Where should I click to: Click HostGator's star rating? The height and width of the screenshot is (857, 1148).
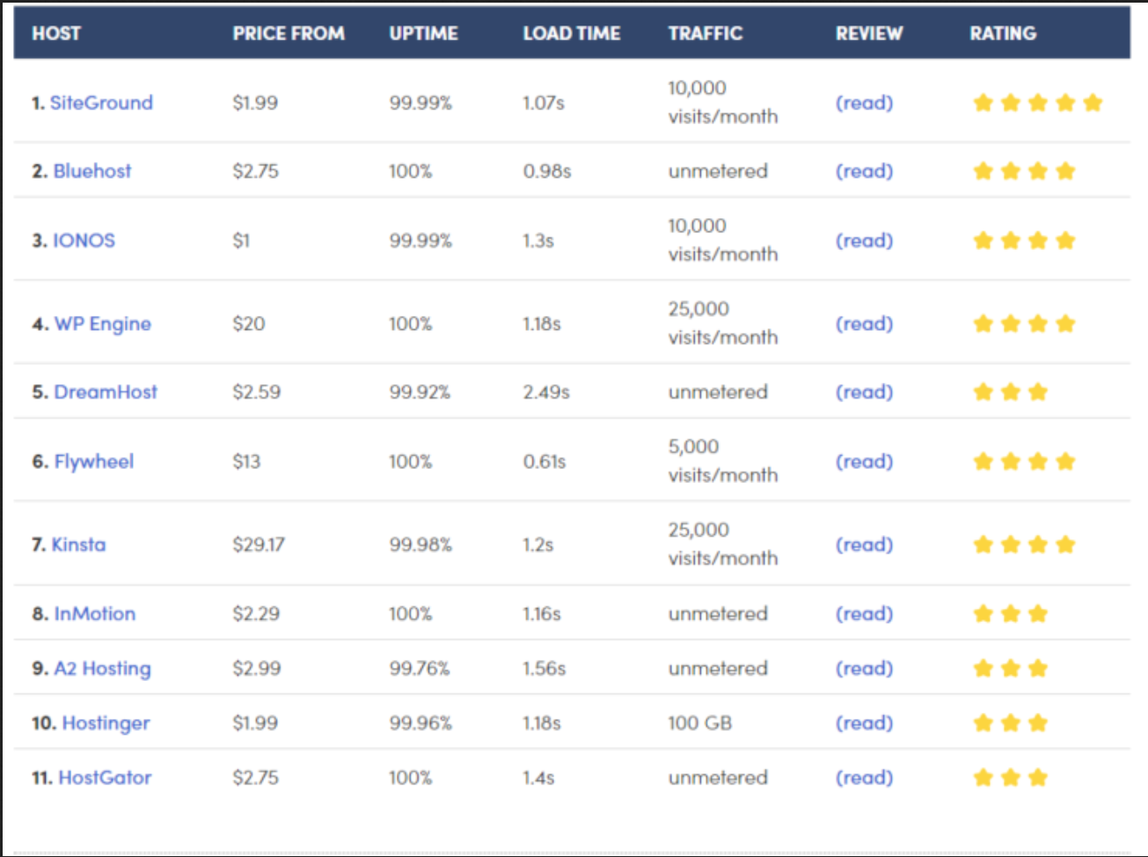click(x=1011, y=778)
